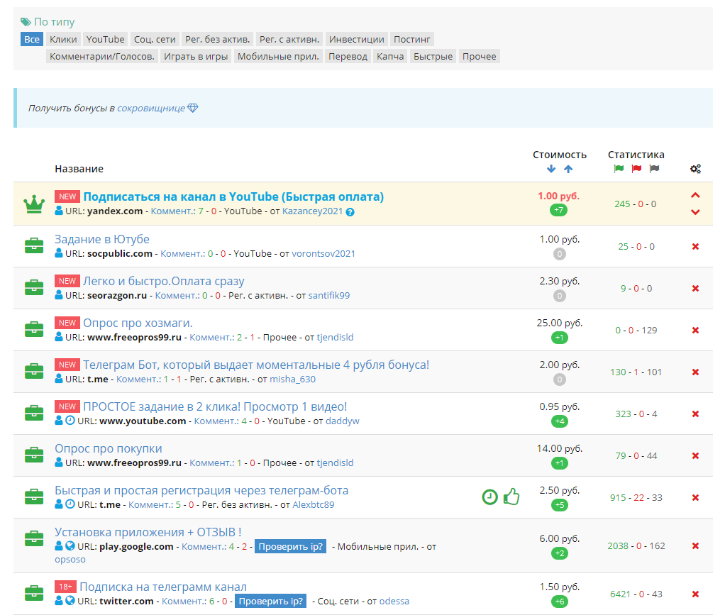Filter tasks by 'YouTube' type
This screenshot has width=725, height=615.
[x=106, y=39]
